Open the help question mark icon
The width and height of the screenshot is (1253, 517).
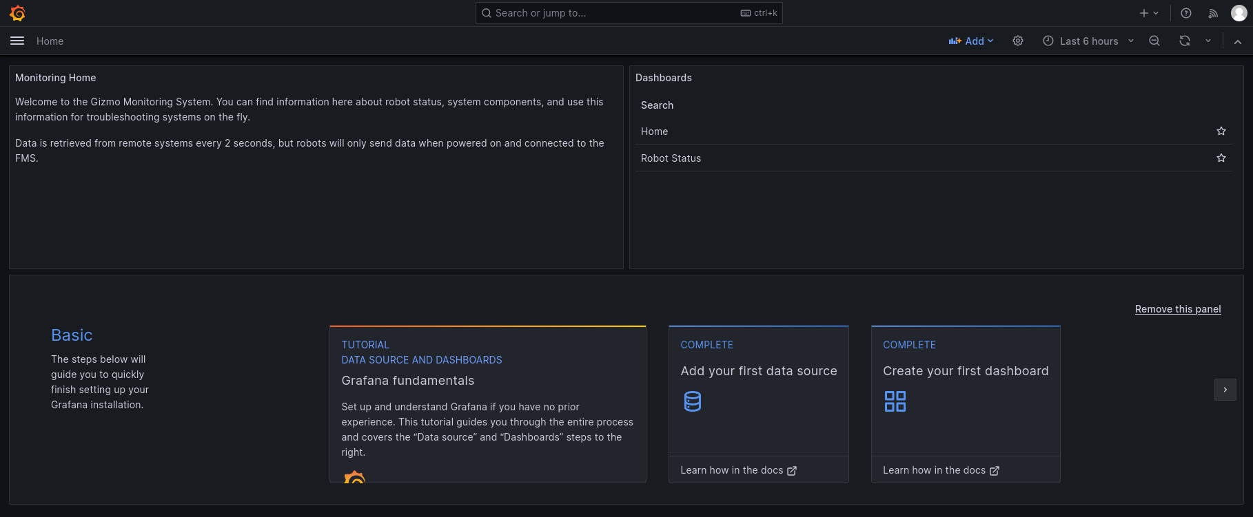coord(1186,13)
